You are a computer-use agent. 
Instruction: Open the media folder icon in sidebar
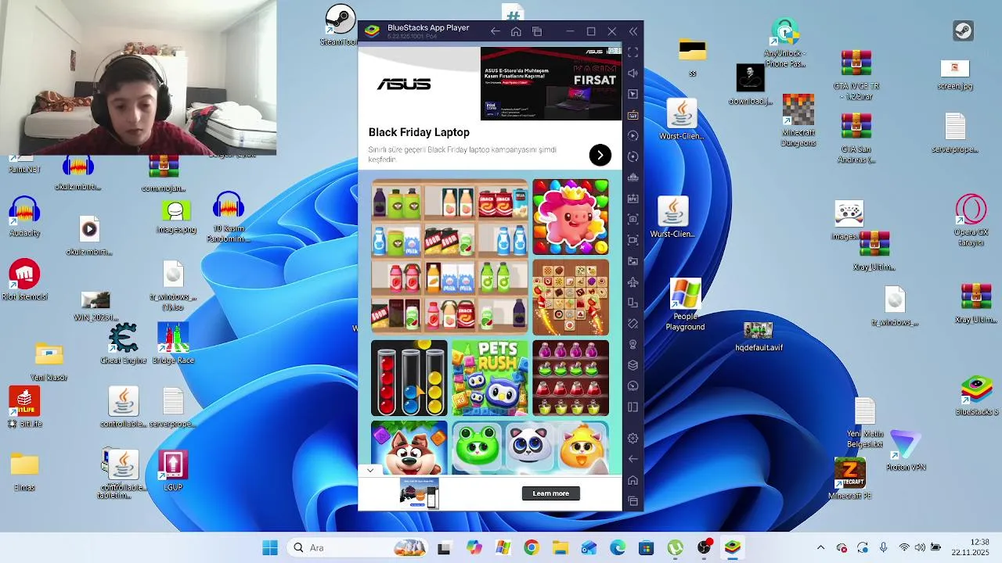pyautogui.click(x=633, y=261)
